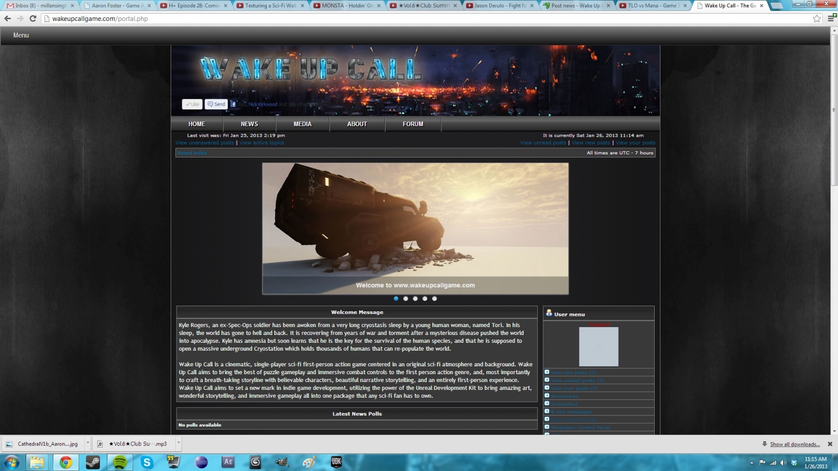The image size is (838, 471).
Task: Open Windows Start button
Action: [12, 462]
